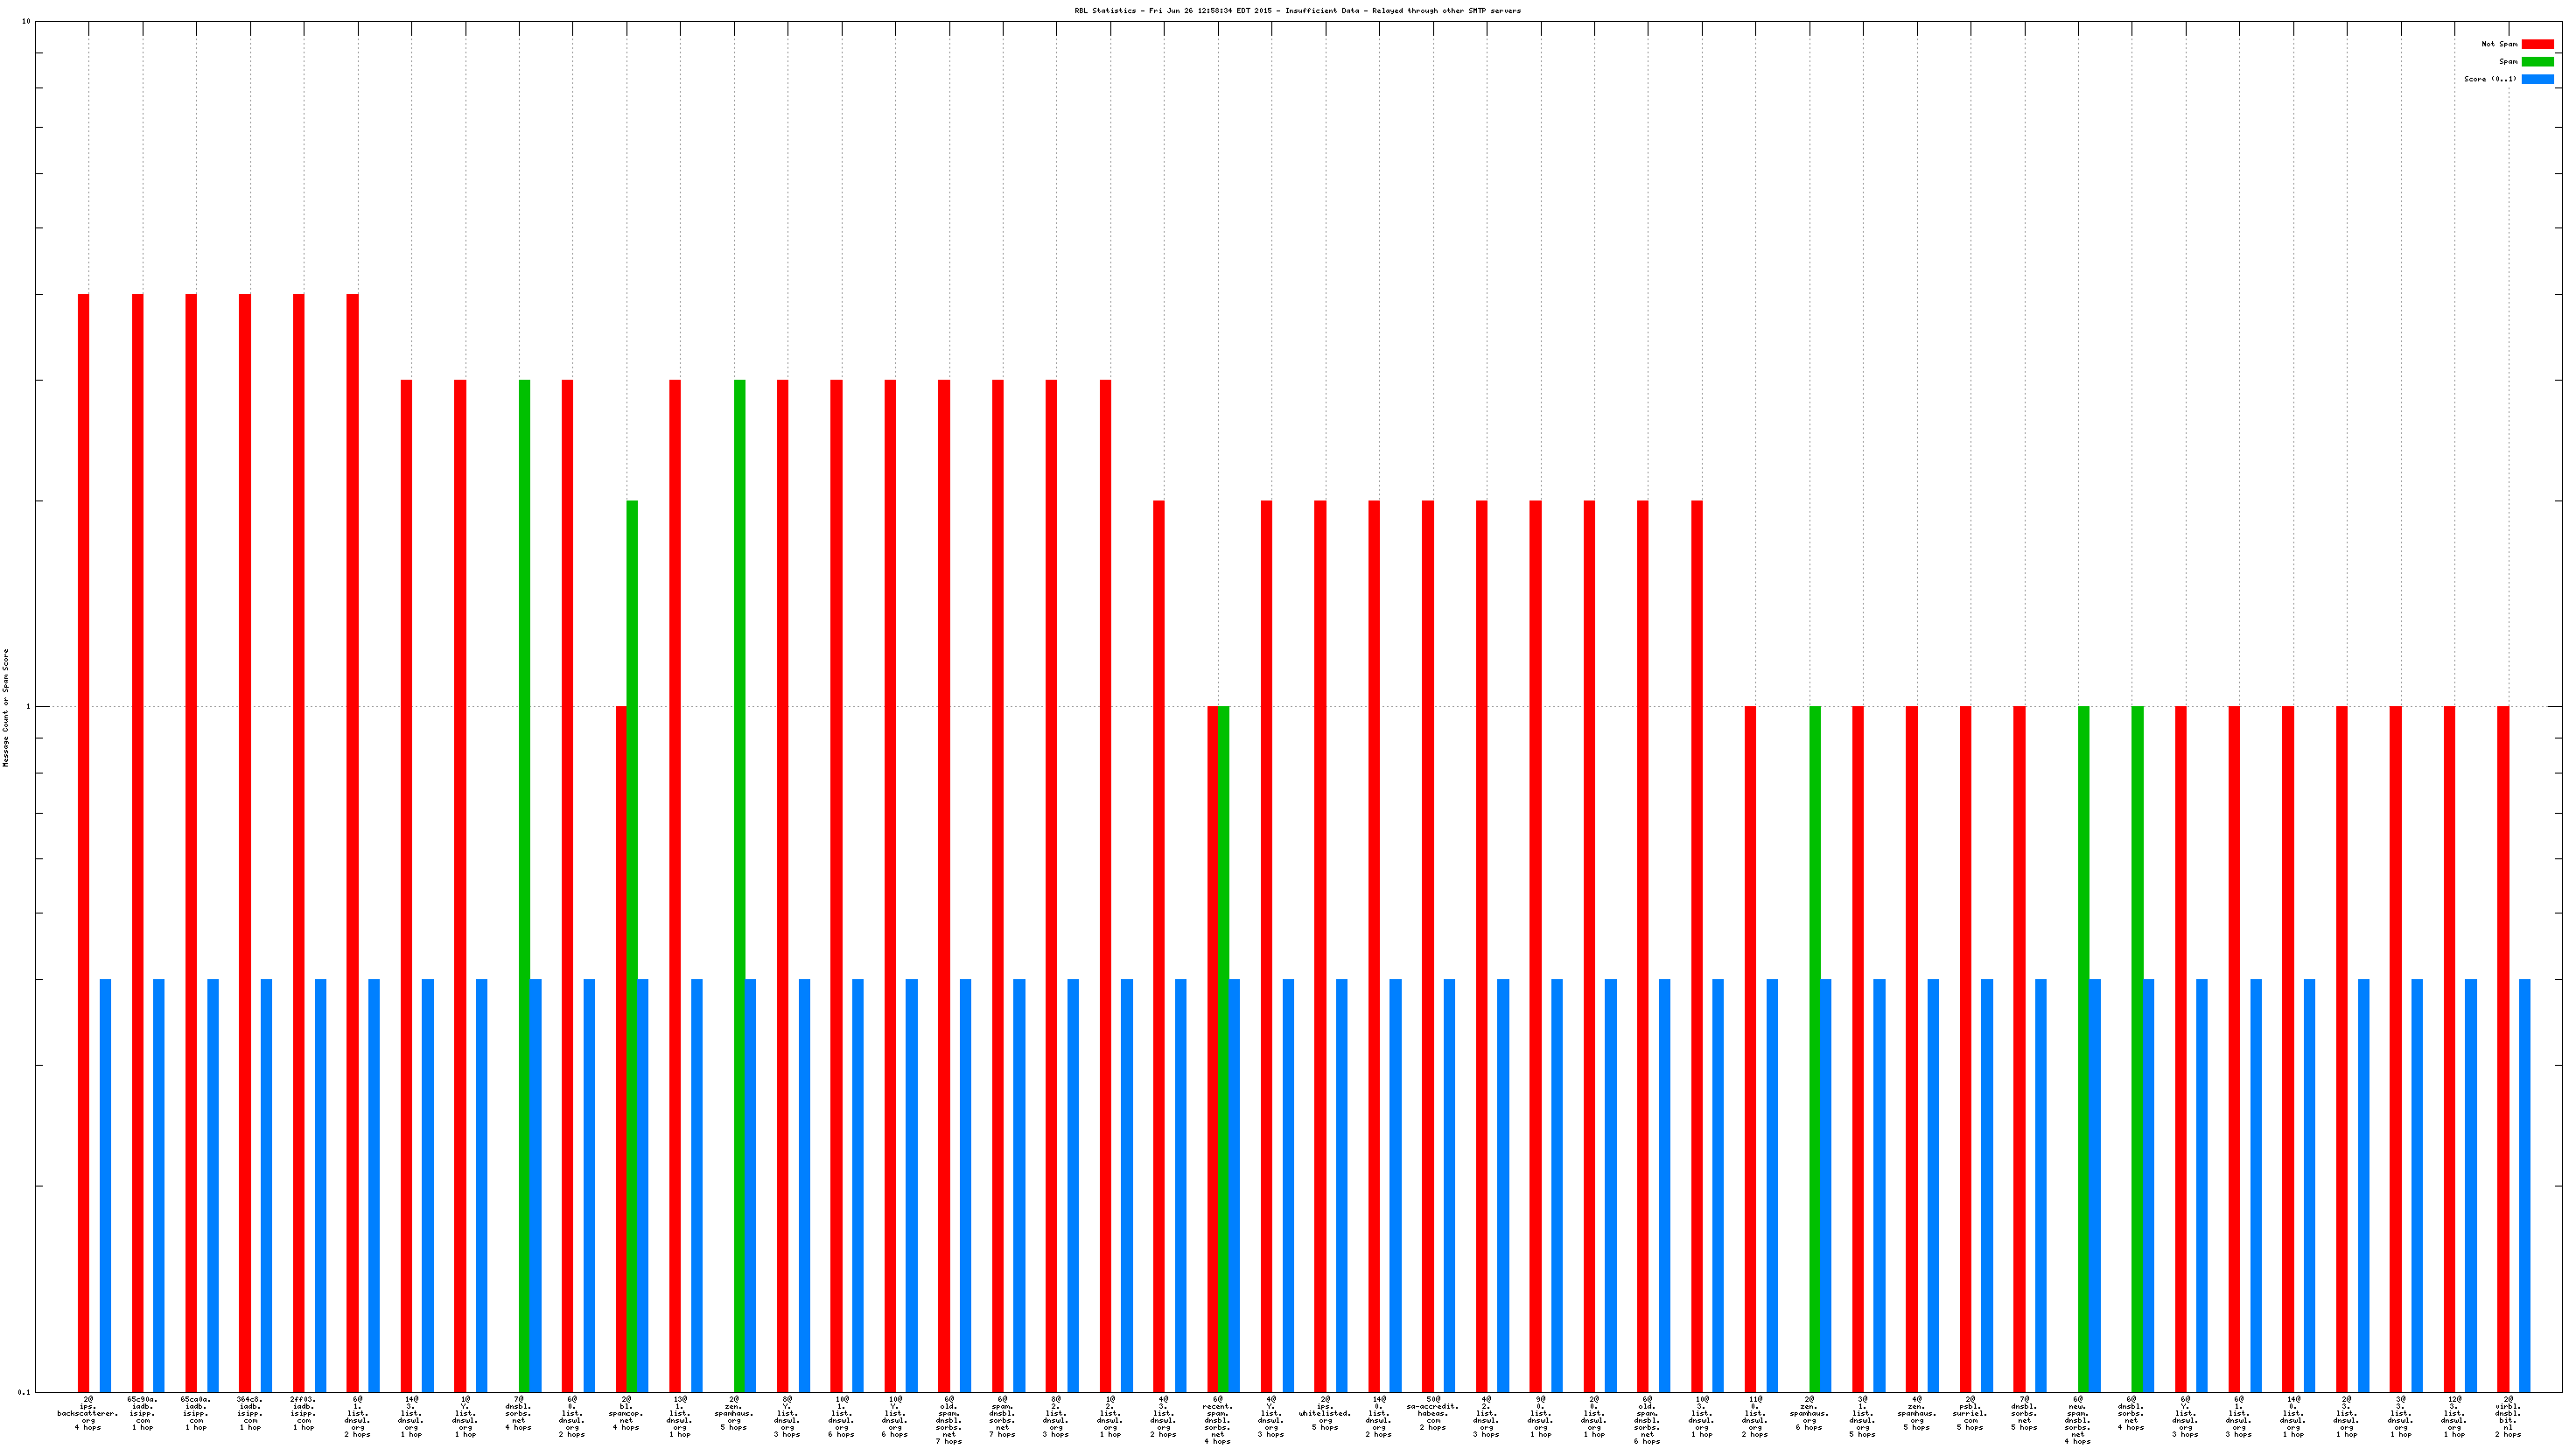Screen dimensions: 2576x1449
Task: Select the 65c90a.iadb.isipp.com axis label
Action: coord(142,1413)
